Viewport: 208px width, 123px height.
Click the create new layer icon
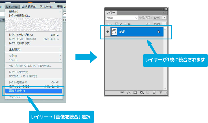coord(154,92)
